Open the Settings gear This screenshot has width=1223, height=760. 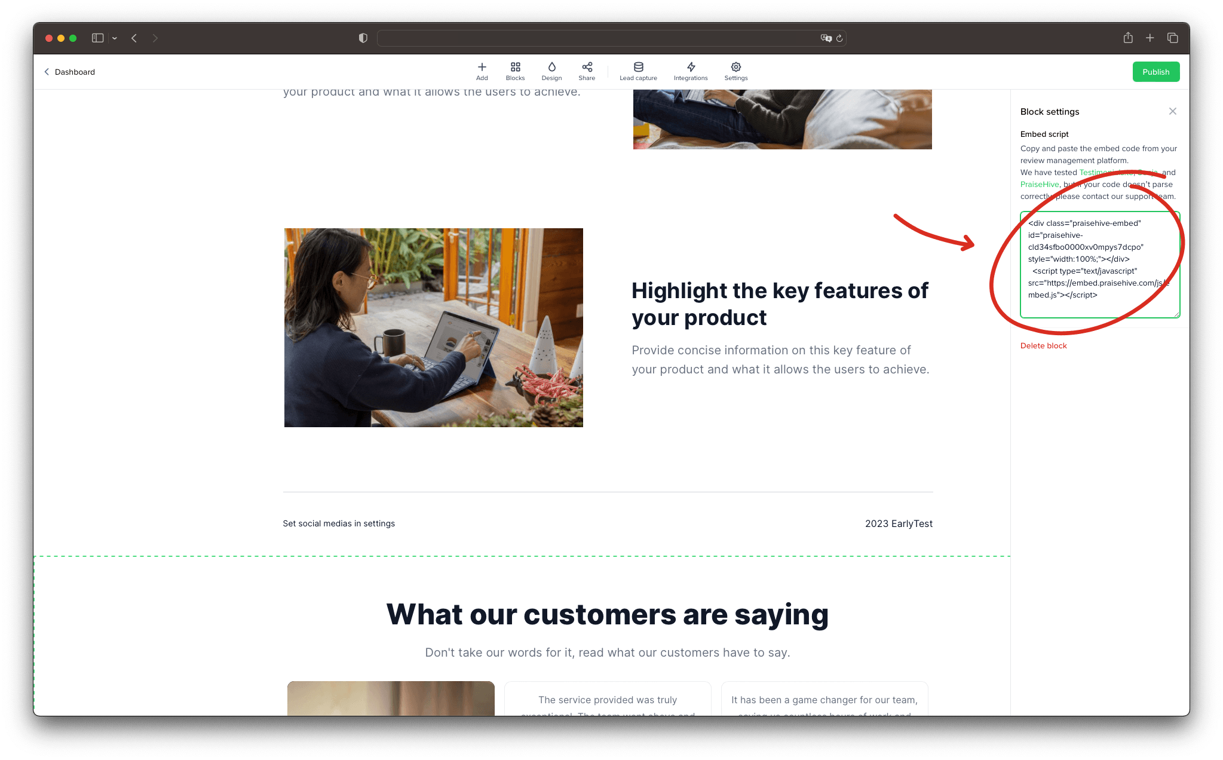736,71
